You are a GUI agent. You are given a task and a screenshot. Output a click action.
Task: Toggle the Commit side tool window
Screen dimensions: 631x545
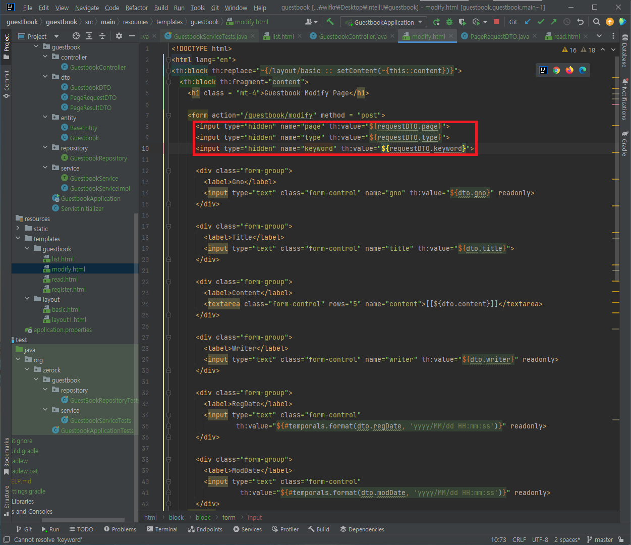click(x=6, y=84)
